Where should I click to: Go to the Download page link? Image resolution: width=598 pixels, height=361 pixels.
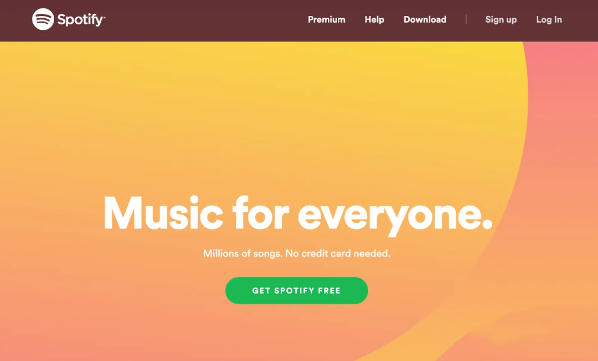tap(425, 19)
